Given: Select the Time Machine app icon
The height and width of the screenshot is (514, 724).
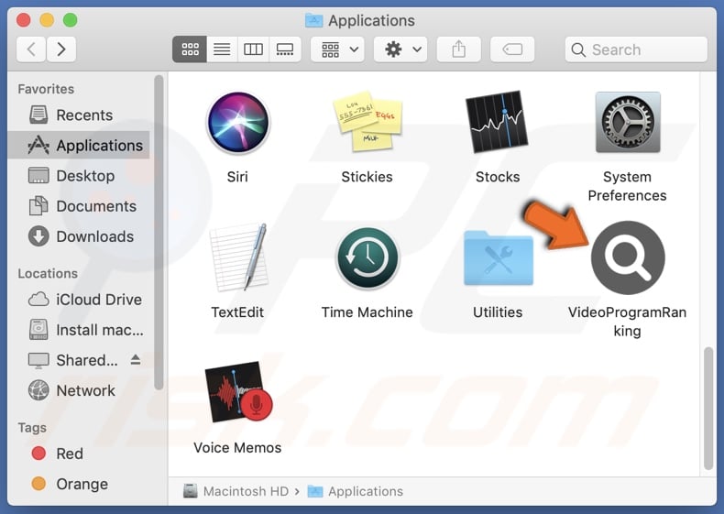Looking at the screenshot, I should click(x=367, y=257).
